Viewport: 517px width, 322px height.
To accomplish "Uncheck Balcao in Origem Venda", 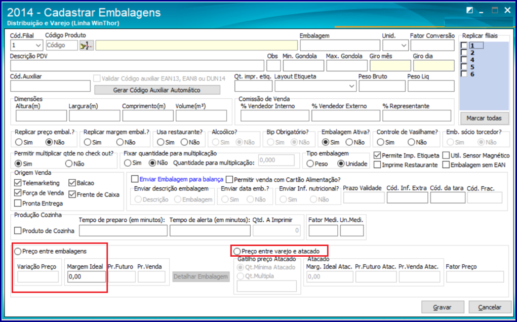I will pyautogui.click(x=72, y=183).
